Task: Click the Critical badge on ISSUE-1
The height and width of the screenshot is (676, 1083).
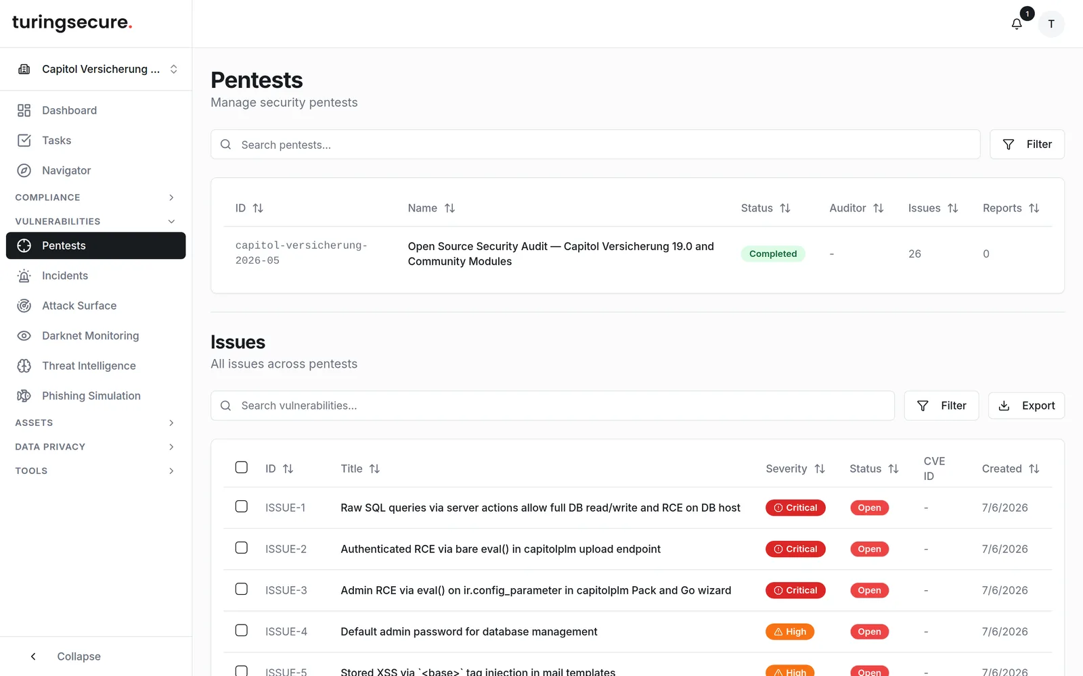Action: coord(795,508)
